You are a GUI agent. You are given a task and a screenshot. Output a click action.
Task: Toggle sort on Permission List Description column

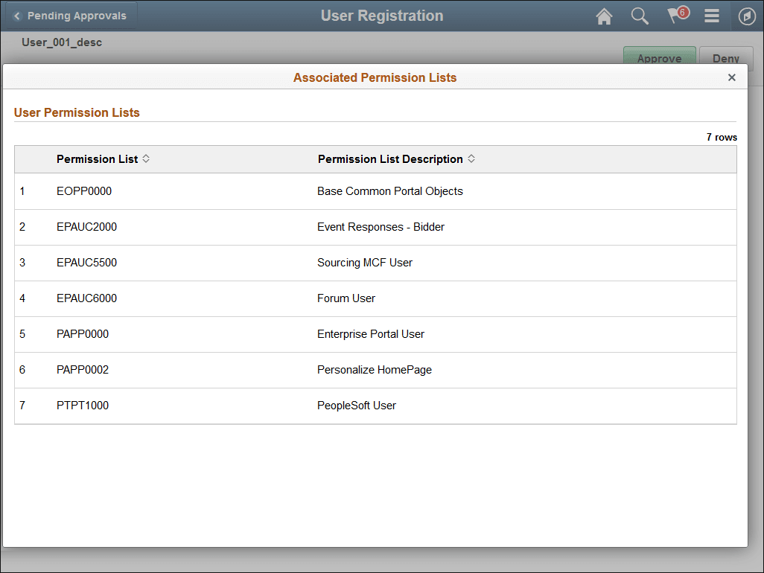[471, 159]
